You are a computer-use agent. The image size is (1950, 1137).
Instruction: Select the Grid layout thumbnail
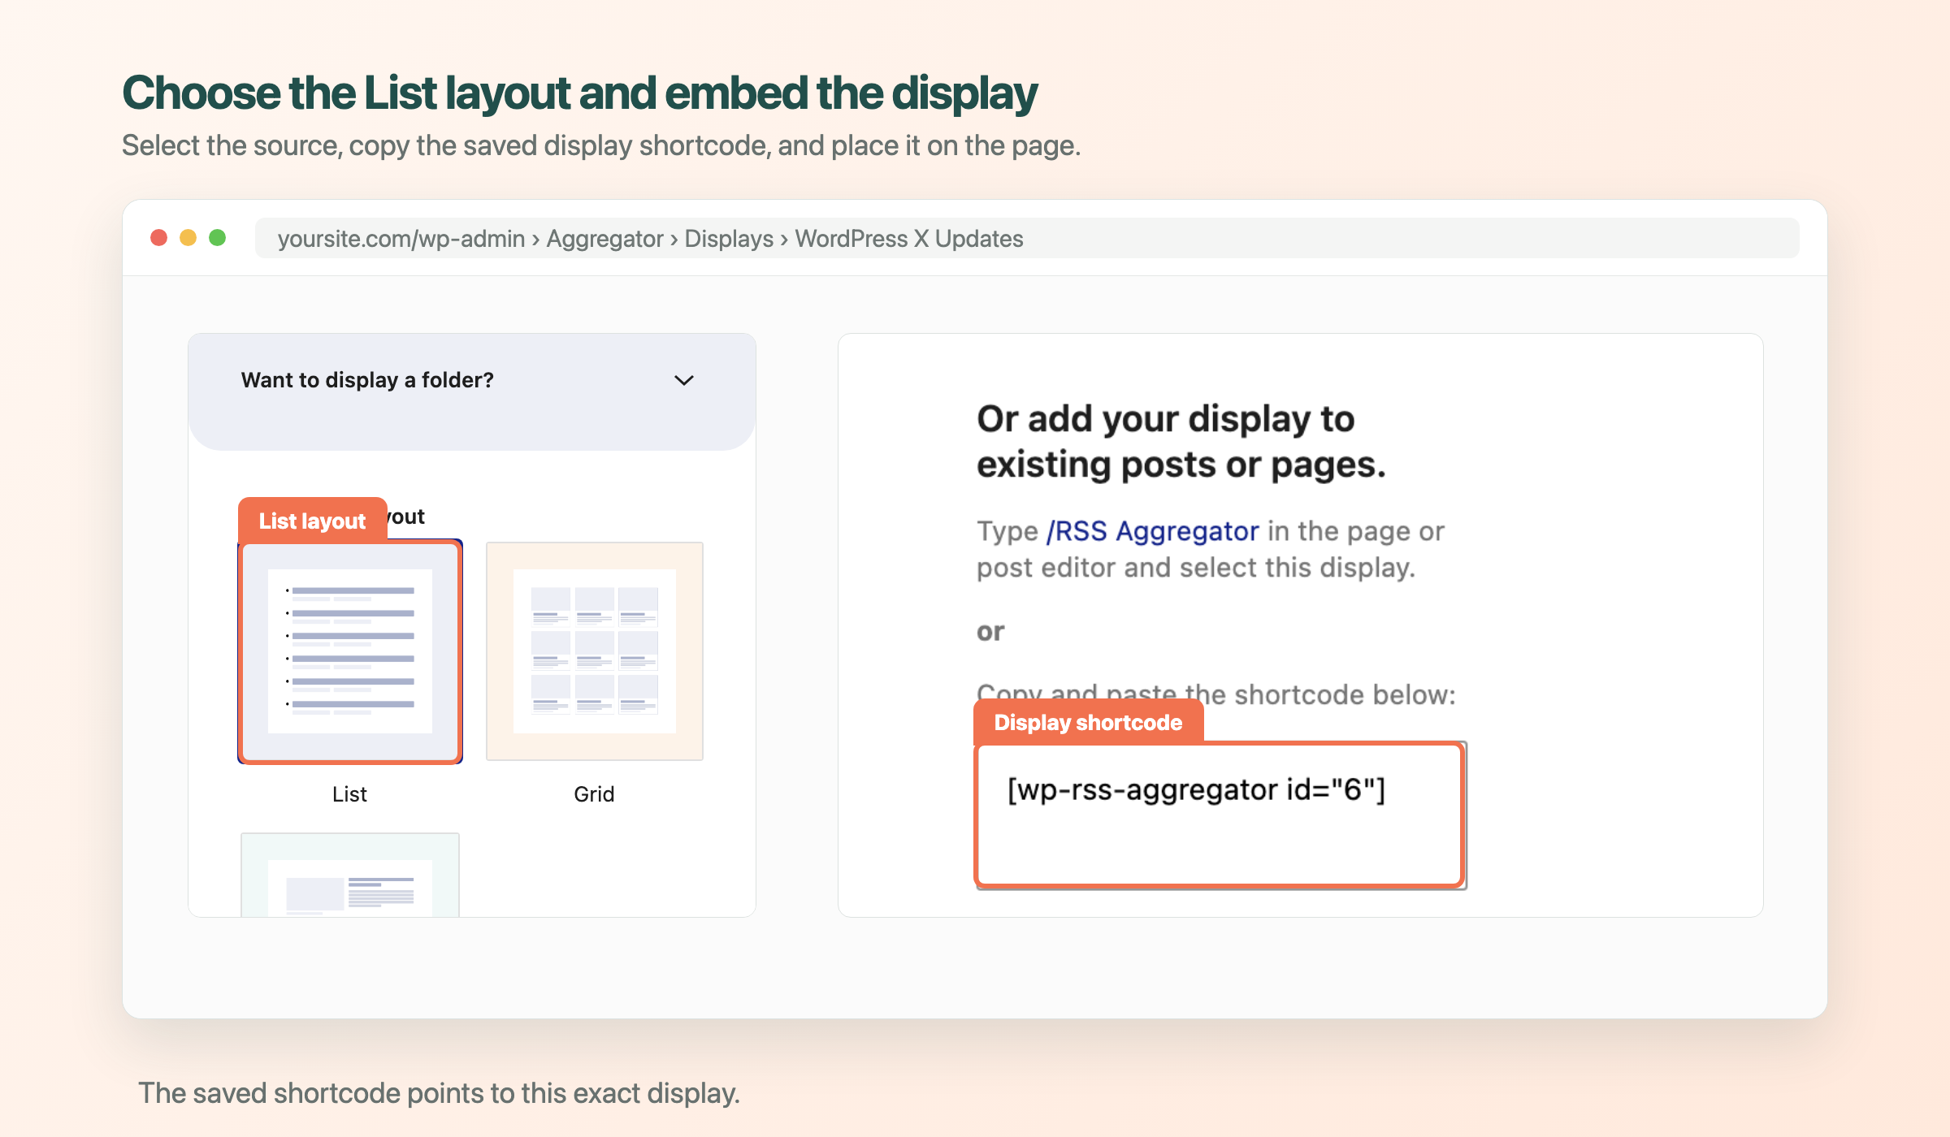click(595, 651)
